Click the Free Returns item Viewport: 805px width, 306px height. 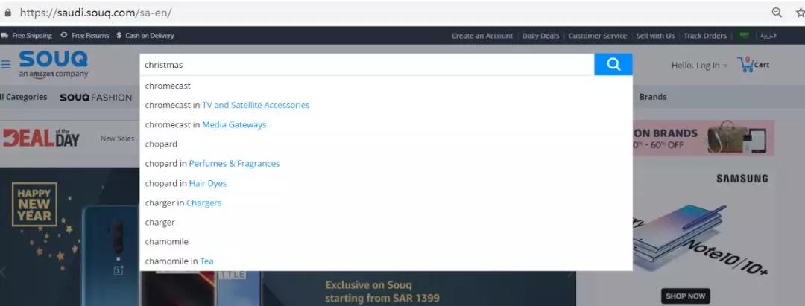tap(85, 36)
